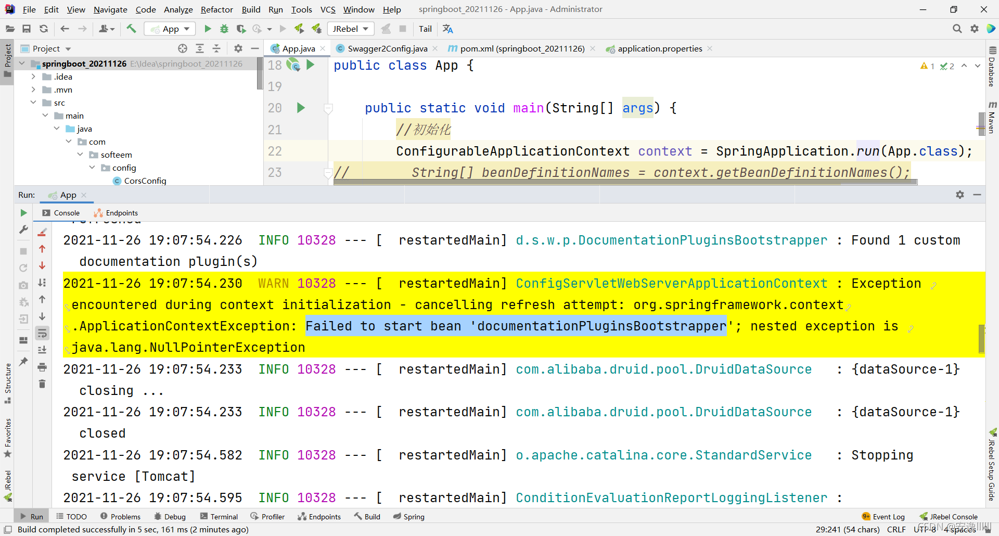Image resolution: width=999 pixels, height=536 pixels.
Task: Pin the App run tab with pin icon
Action: tap(23, 362)
